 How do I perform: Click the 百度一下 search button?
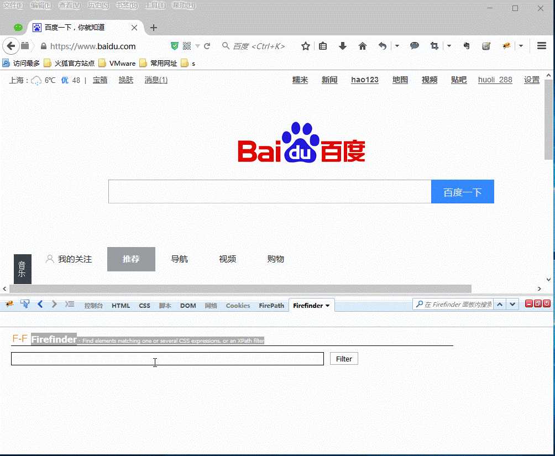coord(462,192)
